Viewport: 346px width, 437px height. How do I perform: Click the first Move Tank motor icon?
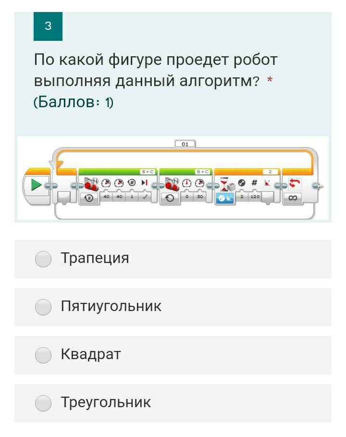click(x=91, y=184)
